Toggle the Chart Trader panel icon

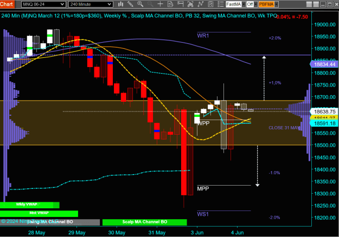click(180, 4)
